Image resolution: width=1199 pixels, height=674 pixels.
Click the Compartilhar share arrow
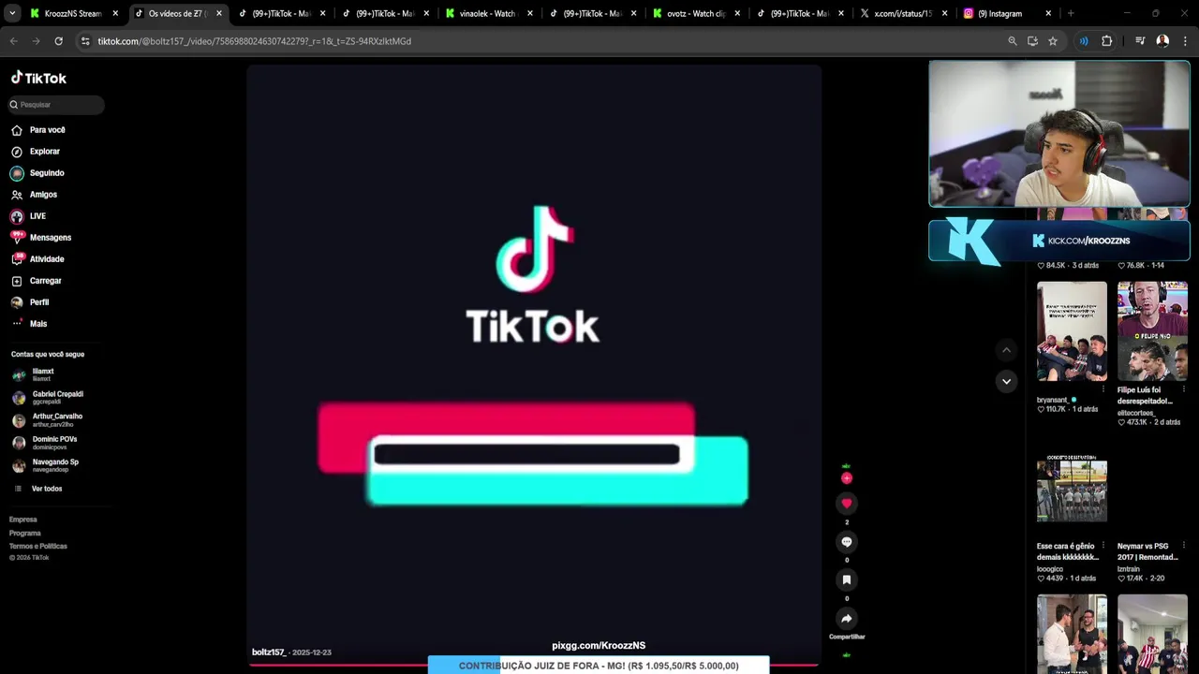click(847, 619)
